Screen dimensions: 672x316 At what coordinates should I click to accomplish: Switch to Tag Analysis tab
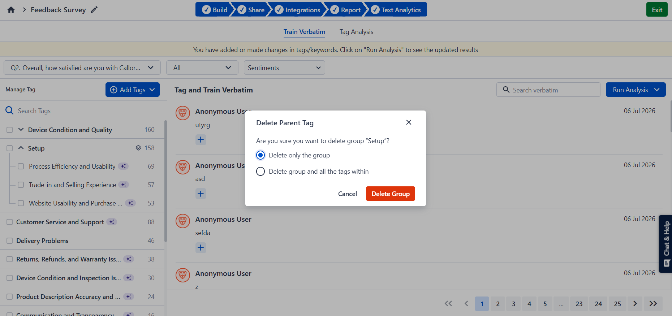[356, 32]
